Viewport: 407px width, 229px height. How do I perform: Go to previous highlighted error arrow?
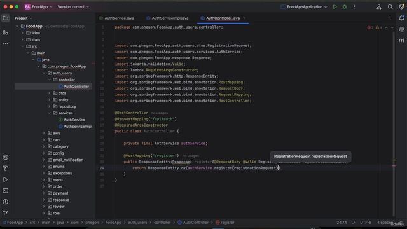click(x=386, y=27)
